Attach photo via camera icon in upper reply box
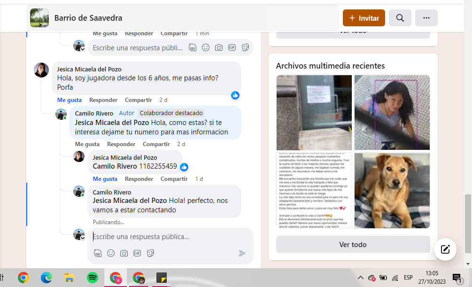The height and width of the screenshot is (287, 472). 219,47
